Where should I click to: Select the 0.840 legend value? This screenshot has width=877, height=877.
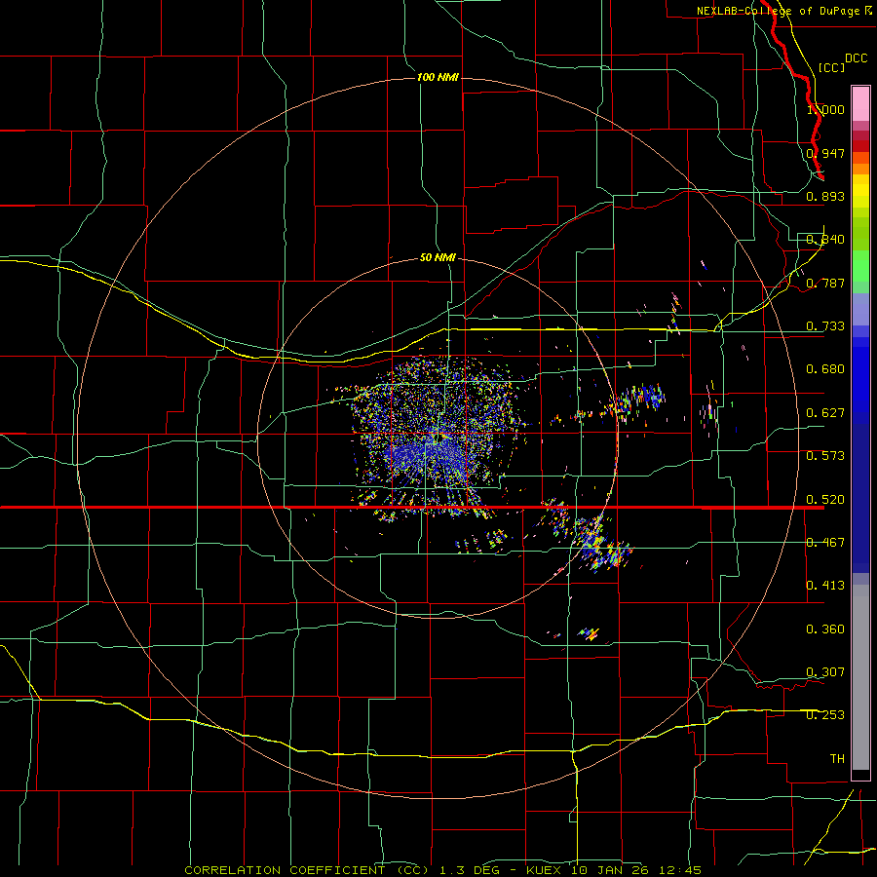[x=825, y=240]
